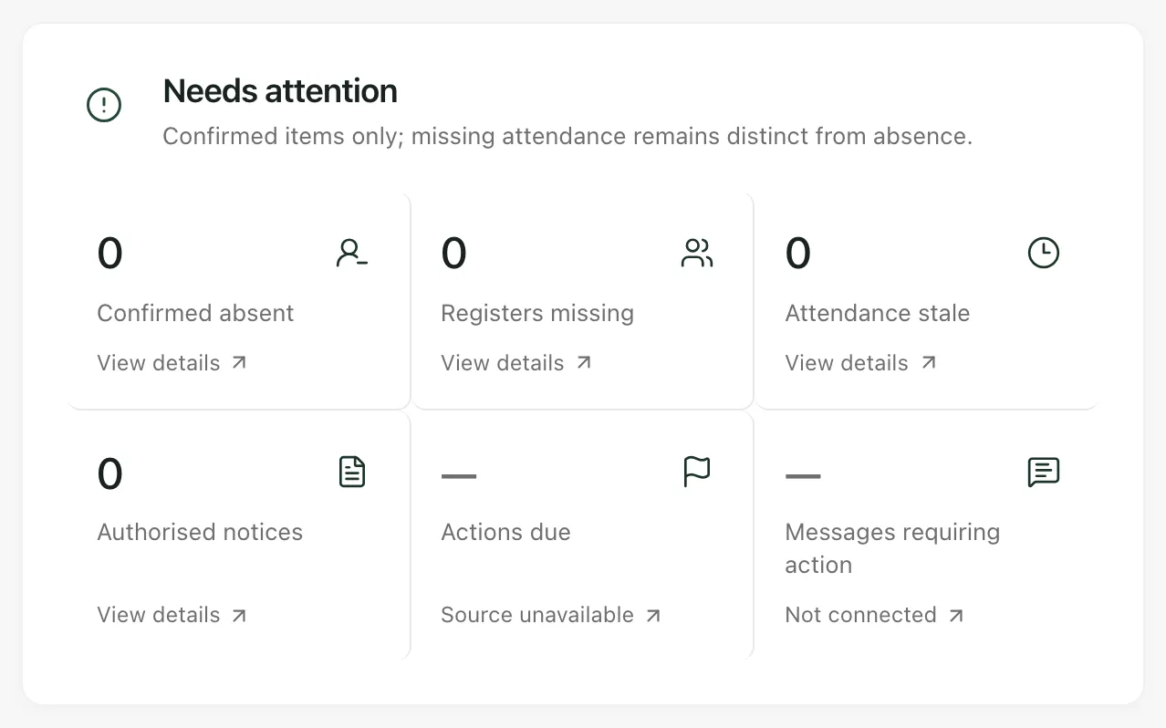Click the document icon on Authorised notices card
1166x728 pixels.
(x=352, y=472)
